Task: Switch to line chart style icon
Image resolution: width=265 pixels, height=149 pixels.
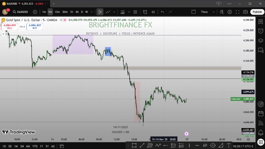Action: click(108, 12)
